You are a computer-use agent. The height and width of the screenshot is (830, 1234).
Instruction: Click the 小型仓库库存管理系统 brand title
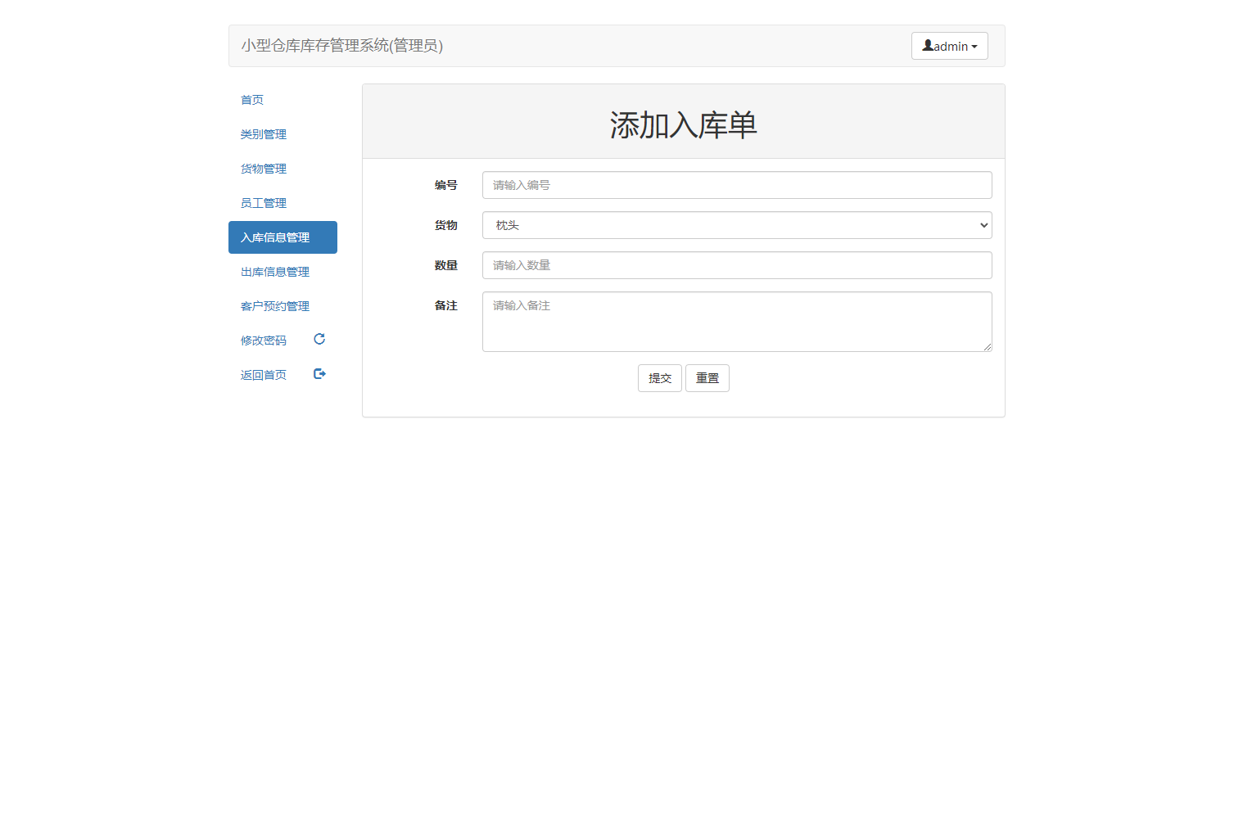coord(342,46)
